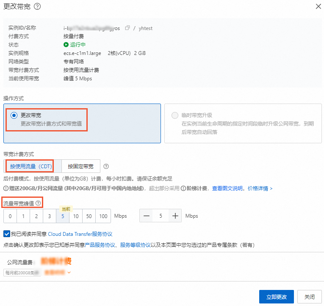
Task: Select the 临时带宽升级 radio option
Action: [x=175, y=115]
